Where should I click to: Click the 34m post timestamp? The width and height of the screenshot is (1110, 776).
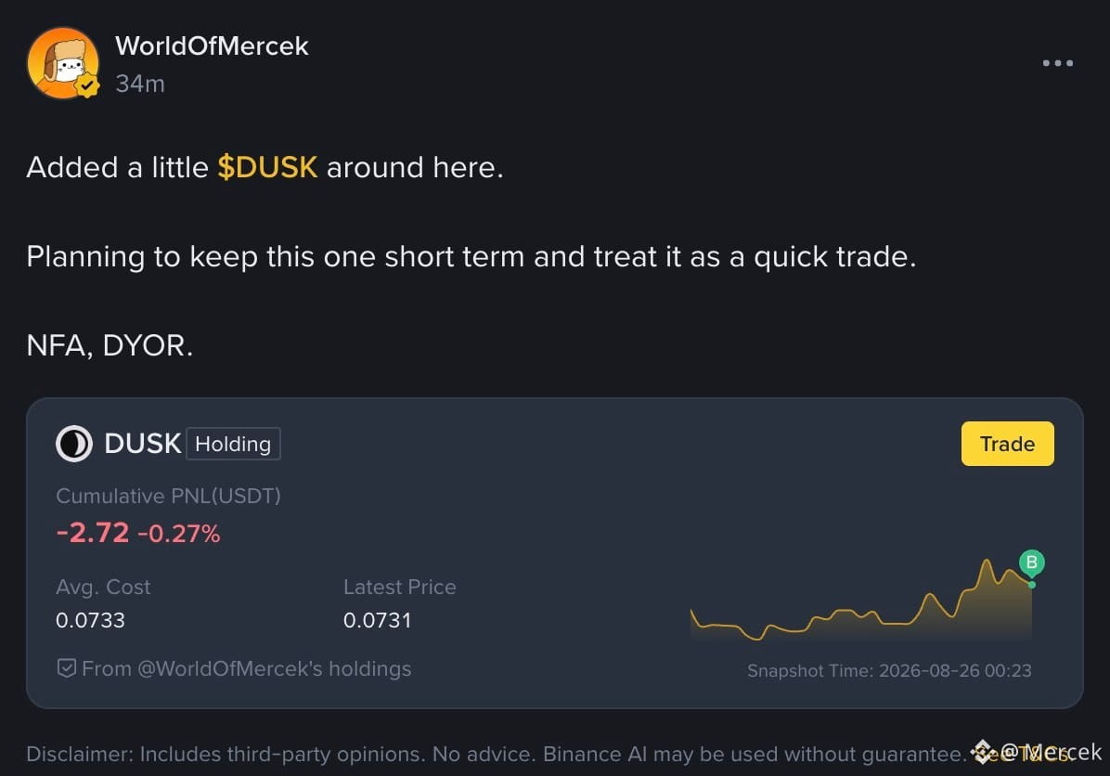tap(140, 84)
